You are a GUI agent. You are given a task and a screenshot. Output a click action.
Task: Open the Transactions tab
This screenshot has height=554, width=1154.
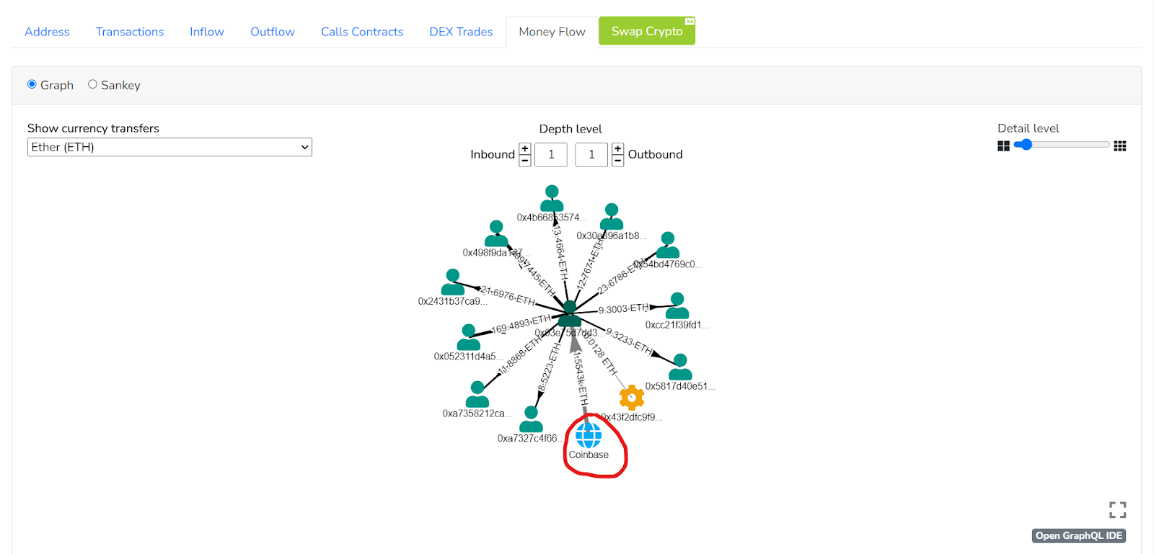(130, 32)
